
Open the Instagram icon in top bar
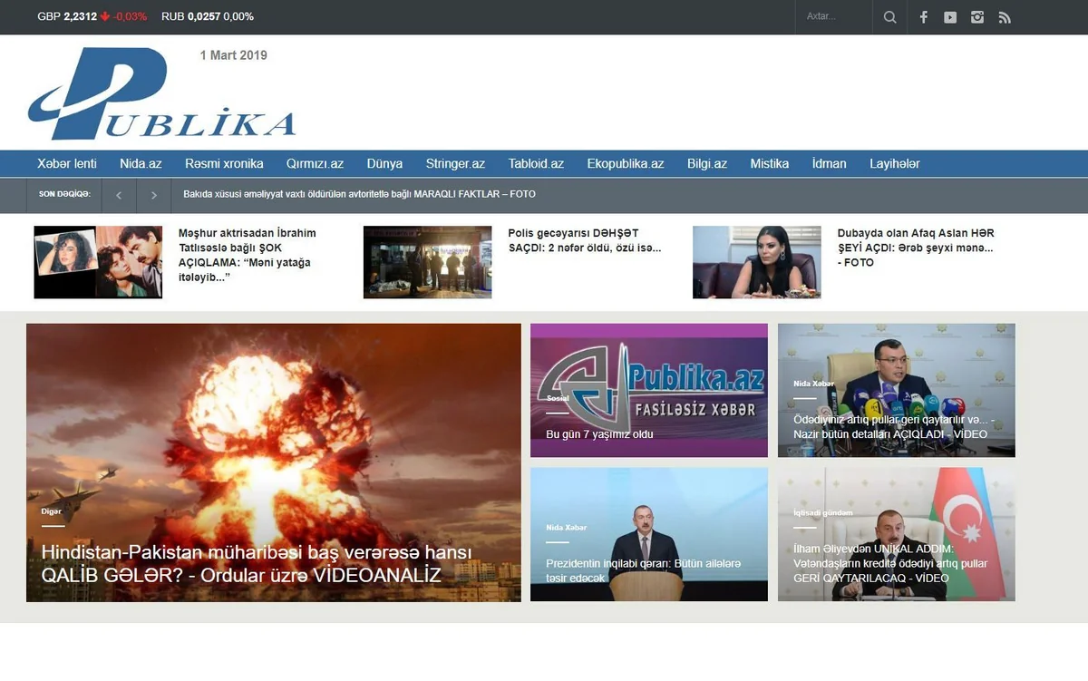(x=976, y=17)
